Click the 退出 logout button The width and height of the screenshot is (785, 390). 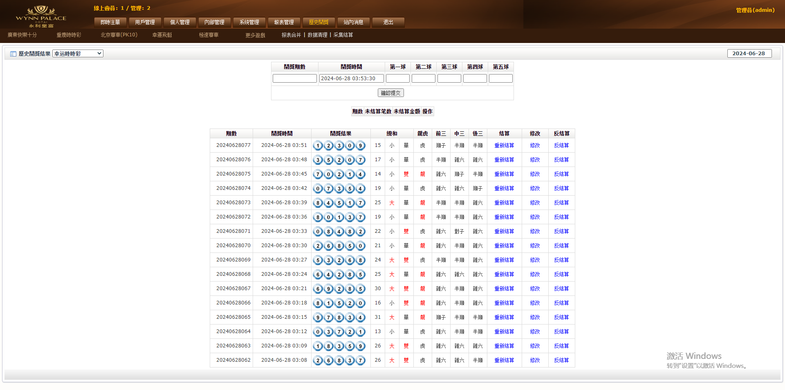388,22
